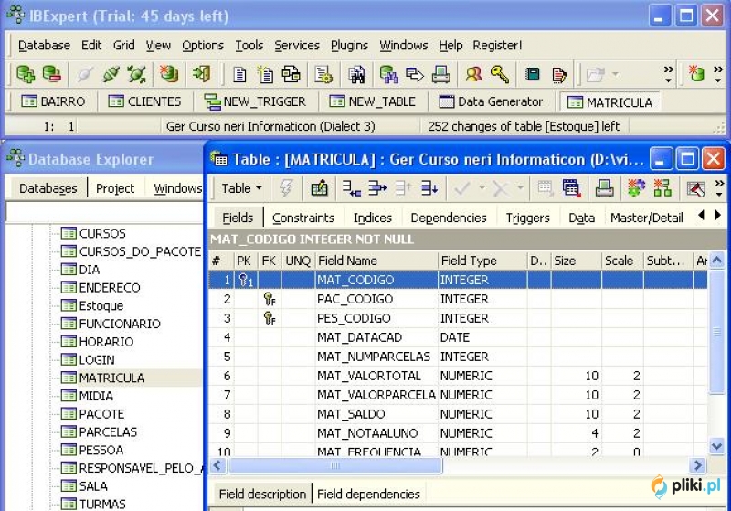The image size is (731, 511).
Task: Click the Script Executive gear-page icon
Action: point(323,74)
